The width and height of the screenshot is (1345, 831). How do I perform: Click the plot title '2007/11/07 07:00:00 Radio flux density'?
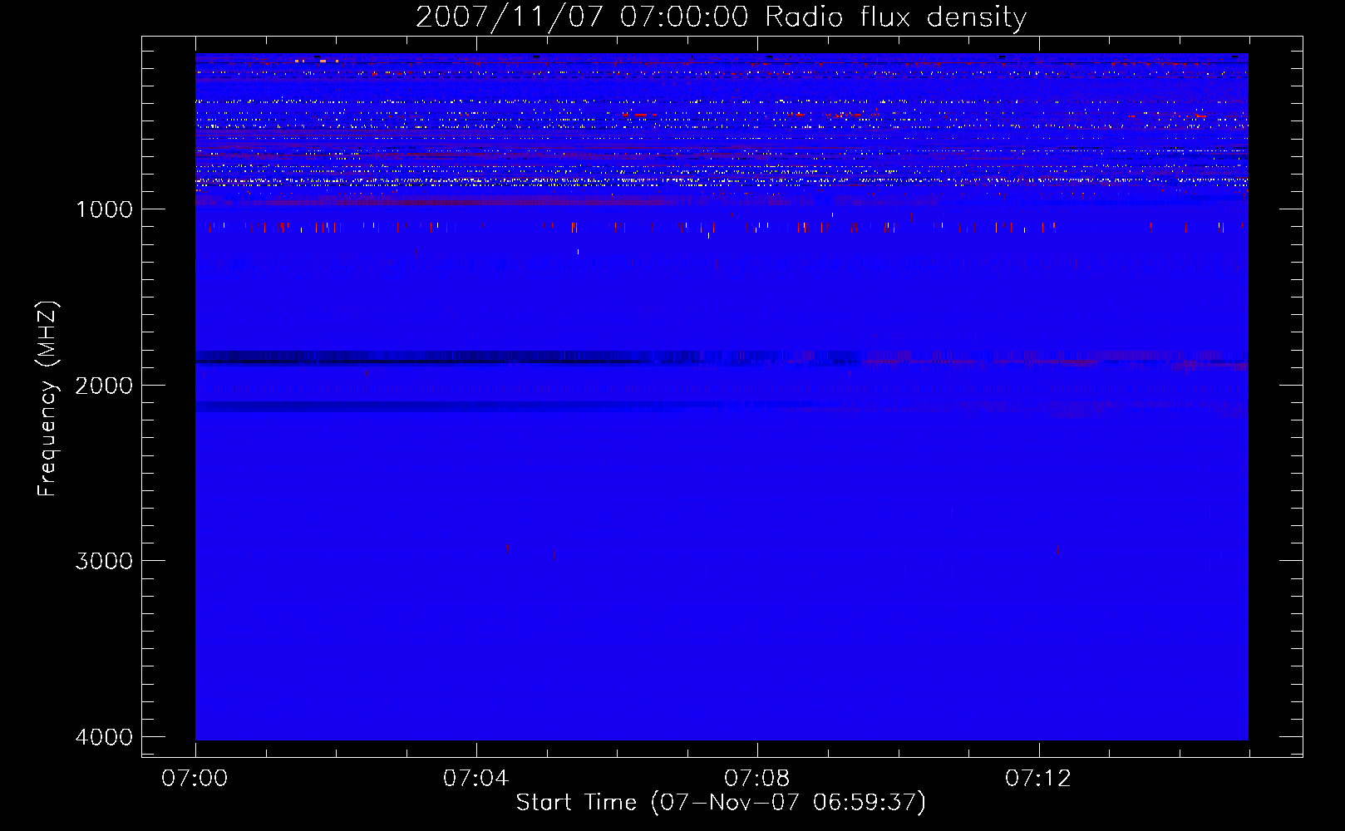(x=721, y=17)
